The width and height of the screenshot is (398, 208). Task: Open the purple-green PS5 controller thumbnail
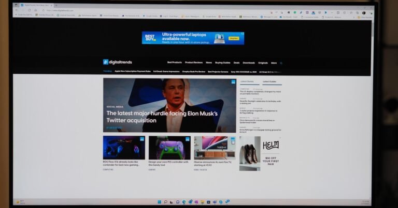pyautogui.click(x=169, y=148)
